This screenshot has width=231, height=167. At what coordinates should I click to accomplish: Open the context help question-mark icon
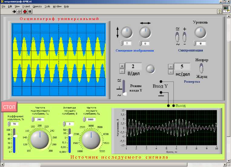219,12
